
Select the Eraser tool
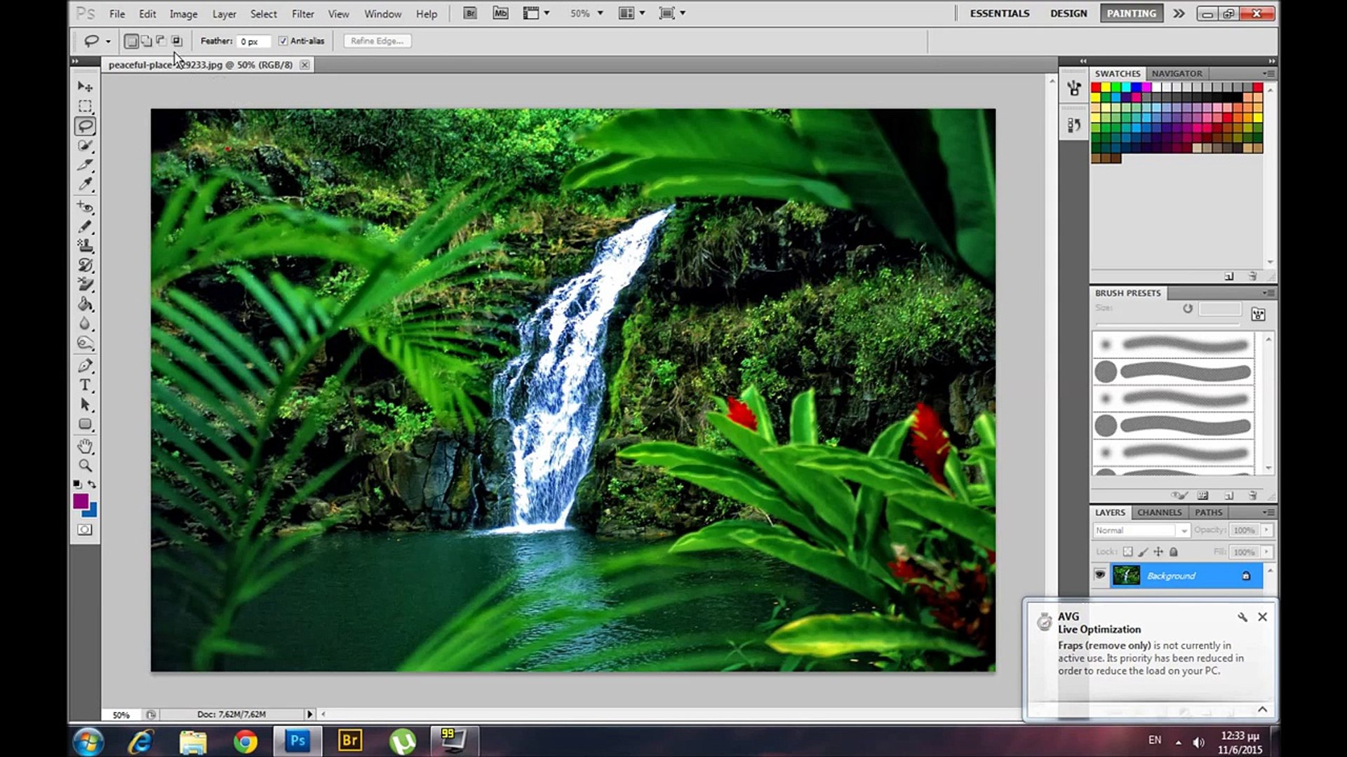click(x=85, y=285)
